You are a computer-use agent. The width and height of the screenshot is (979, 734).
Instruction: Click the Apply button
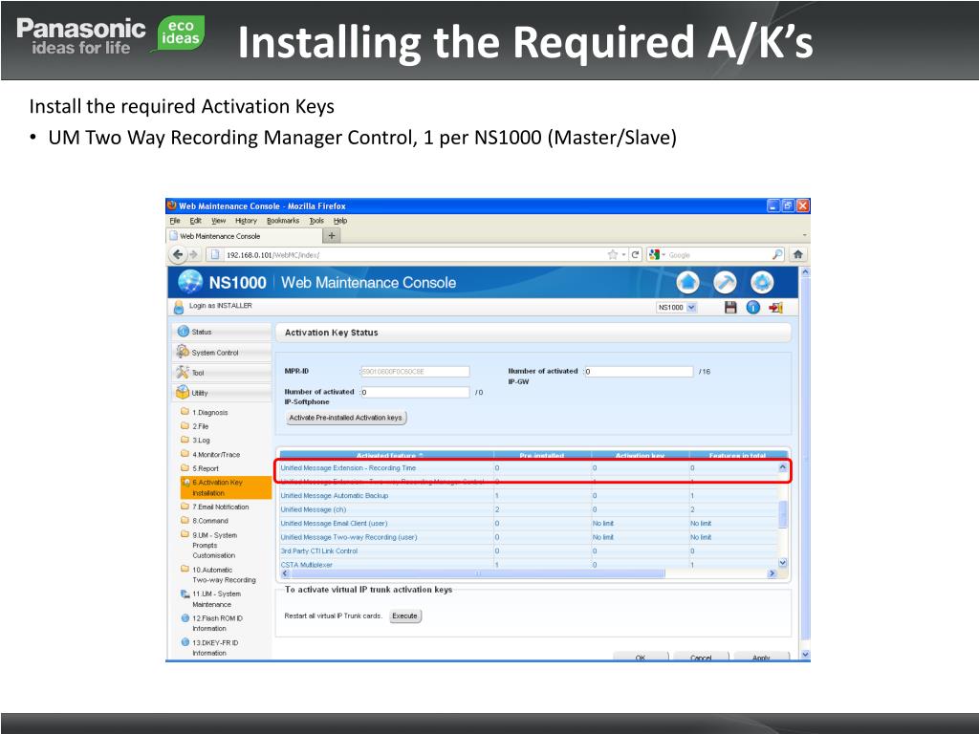pyautogui.click(x=761, y=658)
